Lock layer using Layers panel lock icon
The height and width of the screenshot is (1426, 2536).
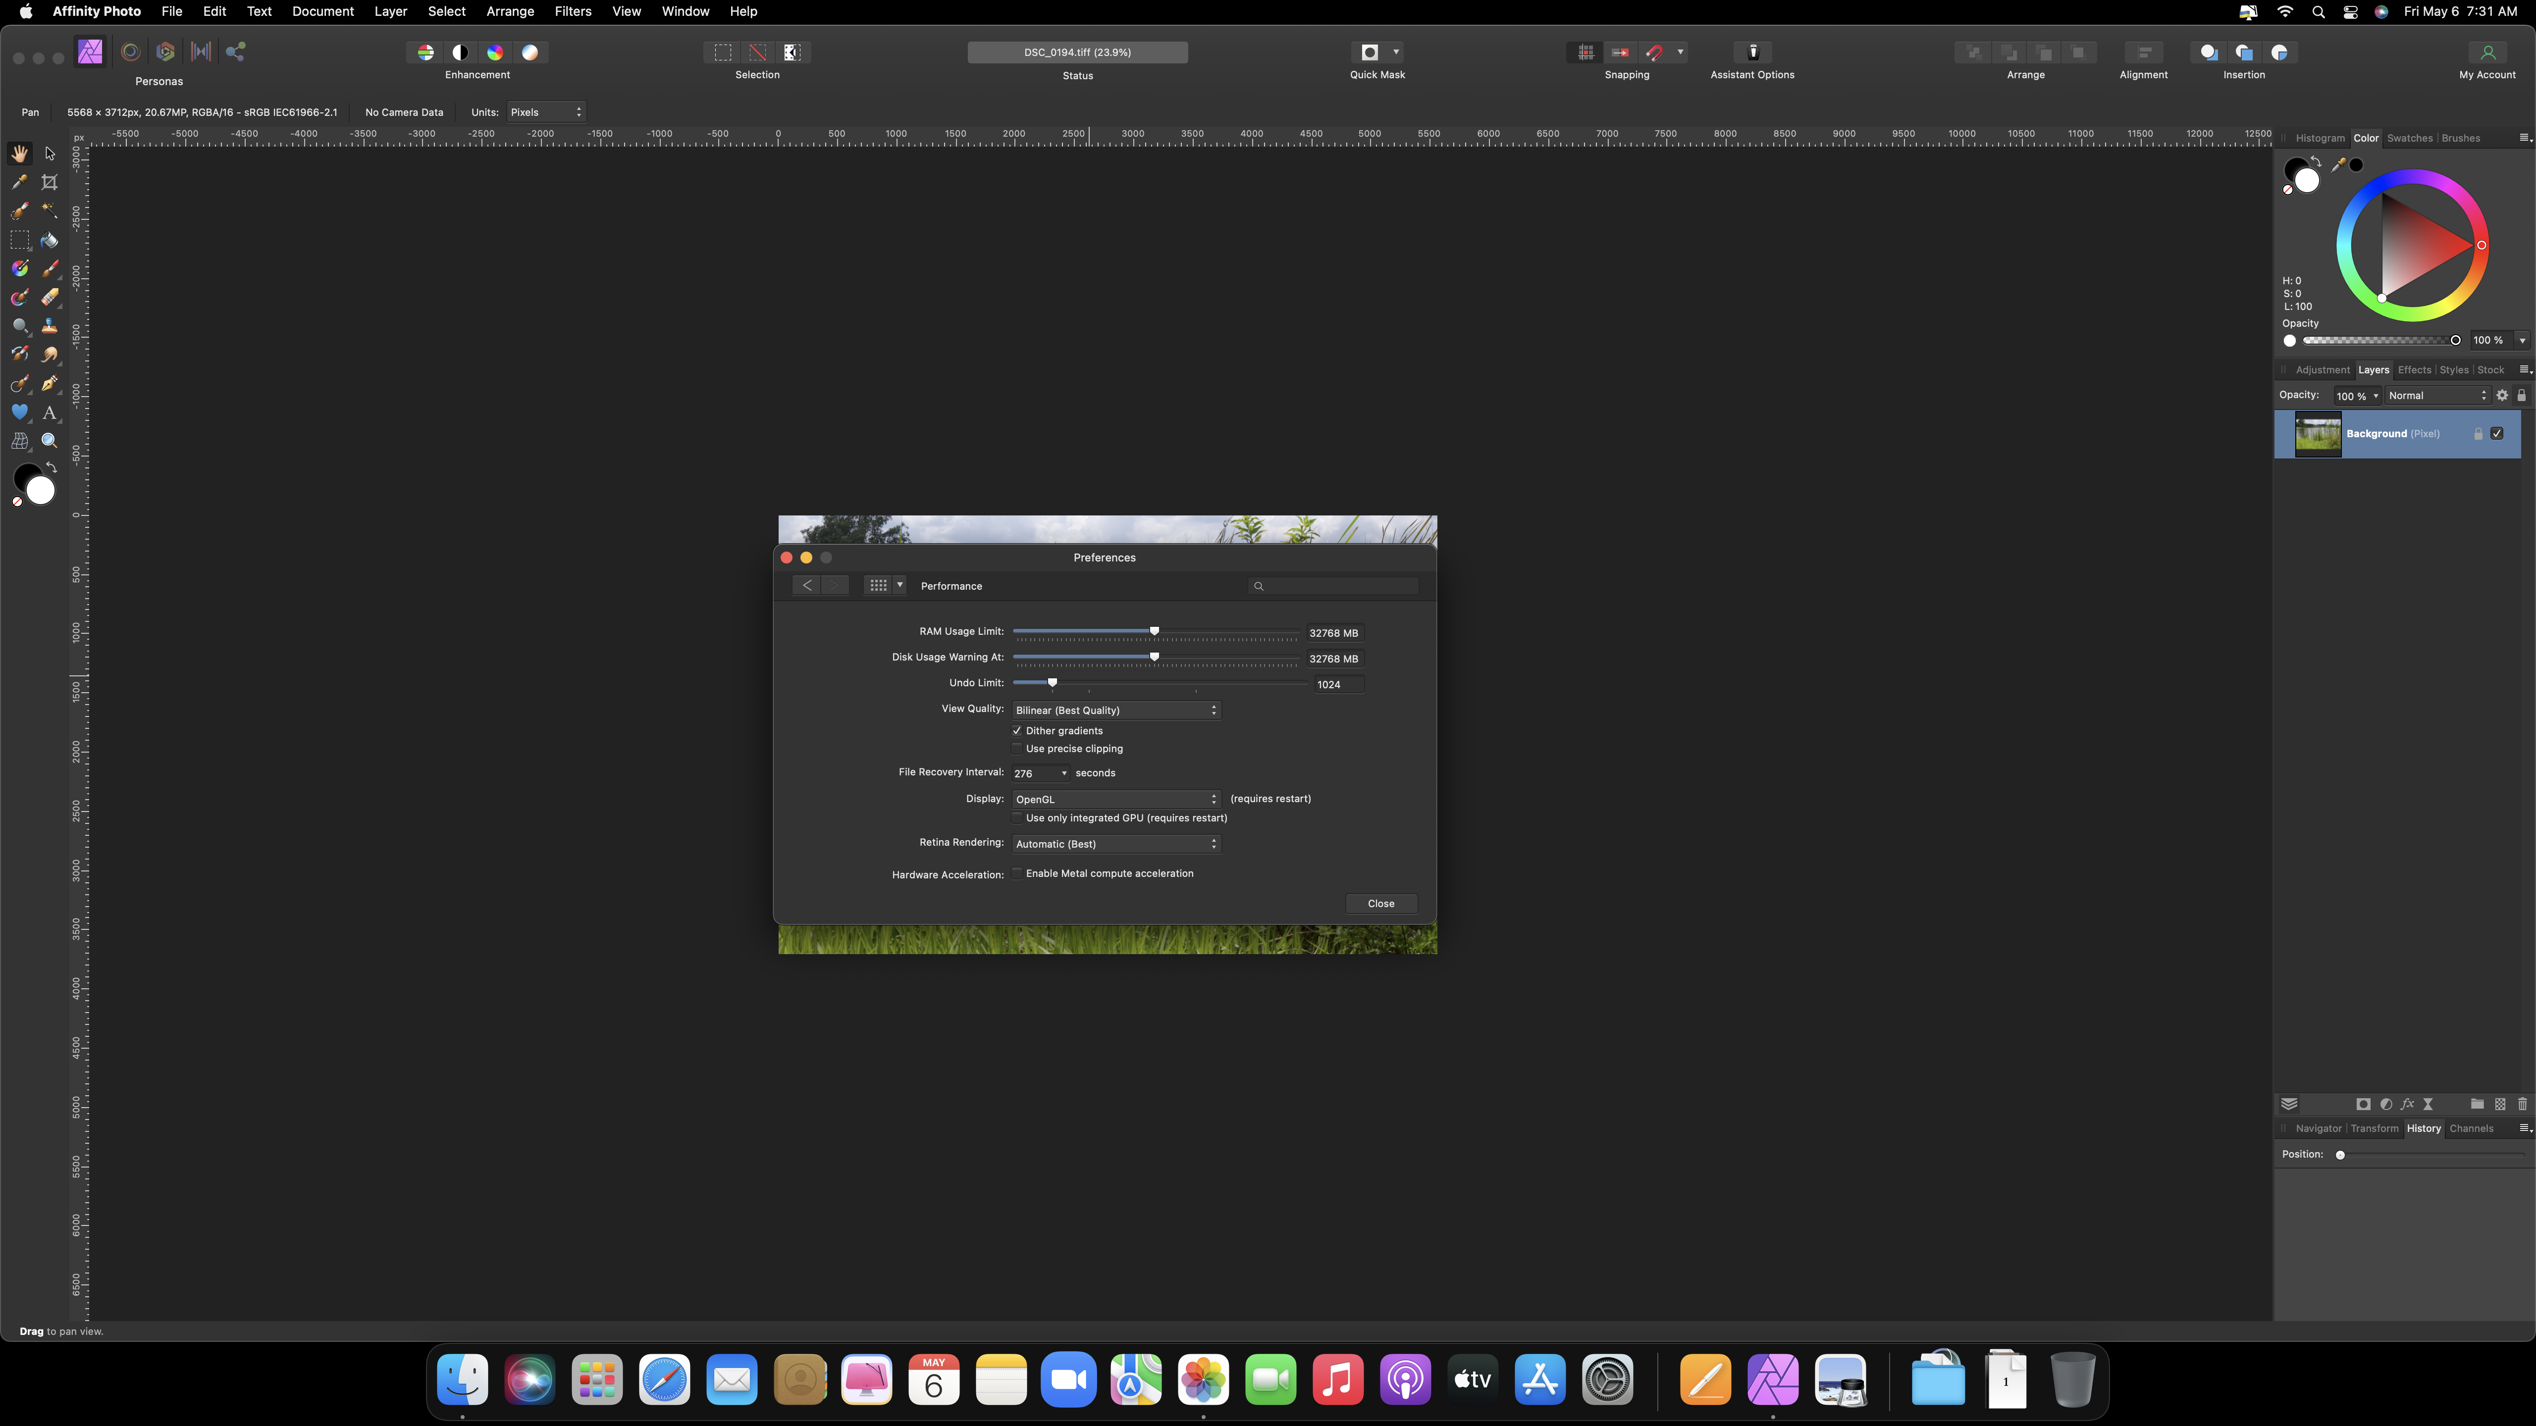pos(2521,396)
